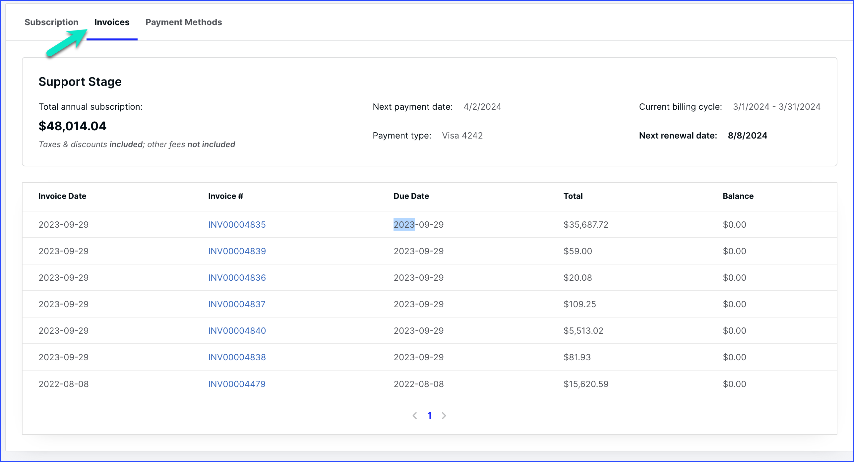Click the highlighted 2023-09-29 due date
Image resolution: width=854 pixels, height=462 pixels.
(418, 225)
